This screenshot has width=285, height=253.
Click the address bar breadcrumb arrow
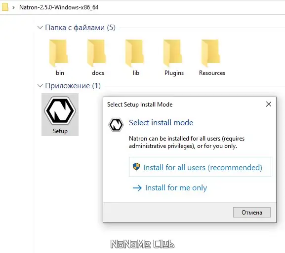point(13,7)
